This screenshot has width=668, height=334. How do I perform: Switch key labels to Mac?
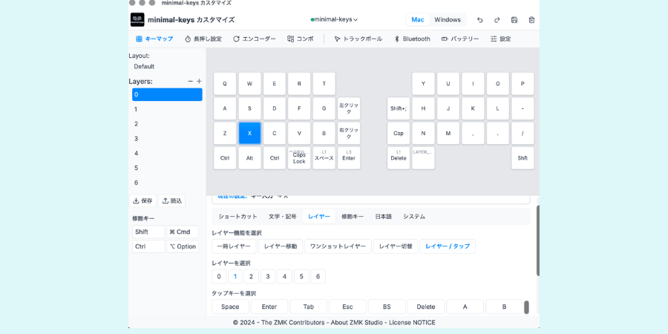tap(418, 19)
